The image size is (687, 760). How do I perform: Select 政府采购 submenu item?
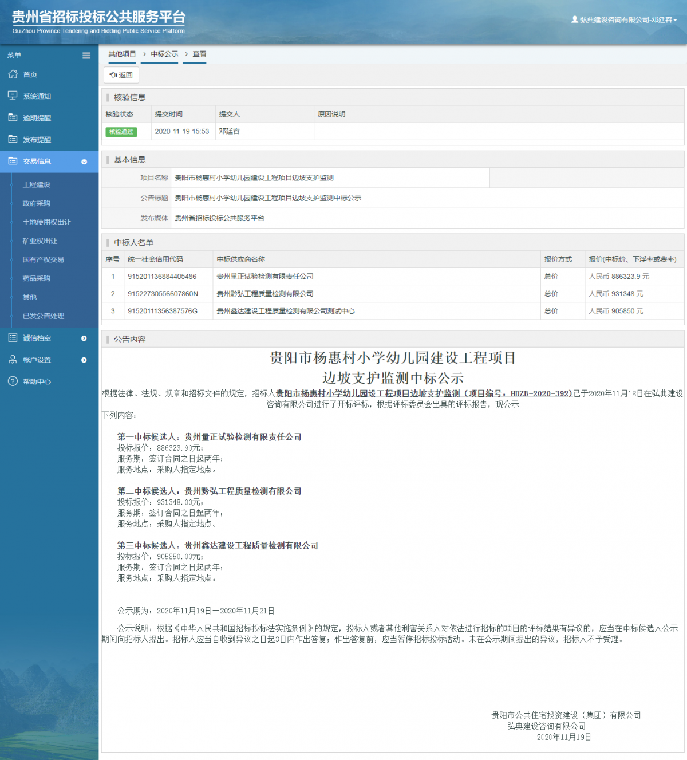(37, 203)
